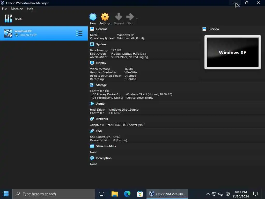Click the USB section plug icon
265x199 pixels.
[92, 131]
